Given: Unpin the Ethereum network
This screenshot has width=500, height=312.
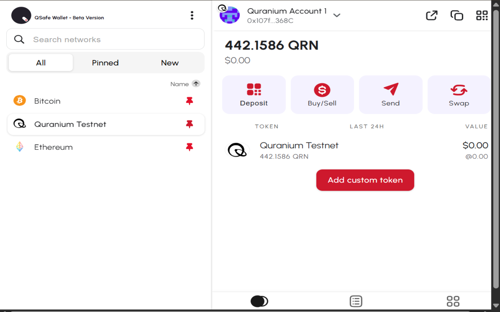Looking at the screenshot, I should [x=189, y=147].
